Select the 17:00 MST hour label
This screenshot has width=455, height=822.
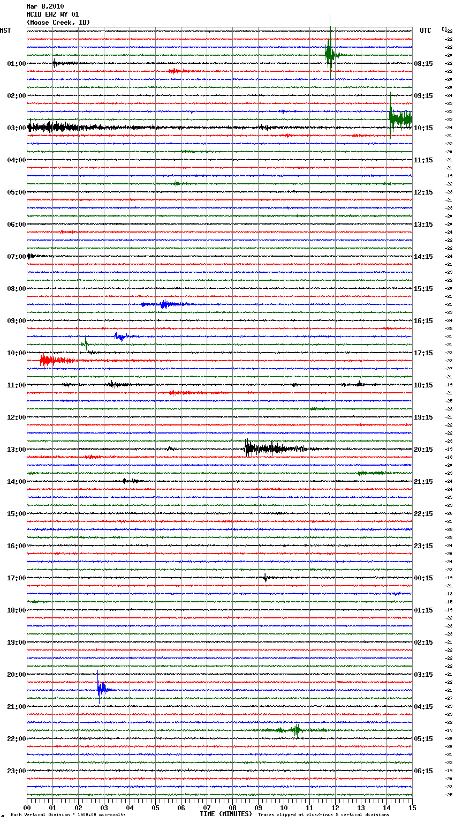tap(17, 578)
